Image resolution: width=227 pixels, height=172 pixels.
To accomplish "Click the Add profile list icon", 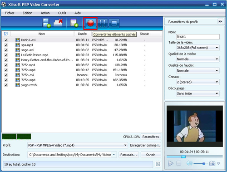I will tap(74, 23).
